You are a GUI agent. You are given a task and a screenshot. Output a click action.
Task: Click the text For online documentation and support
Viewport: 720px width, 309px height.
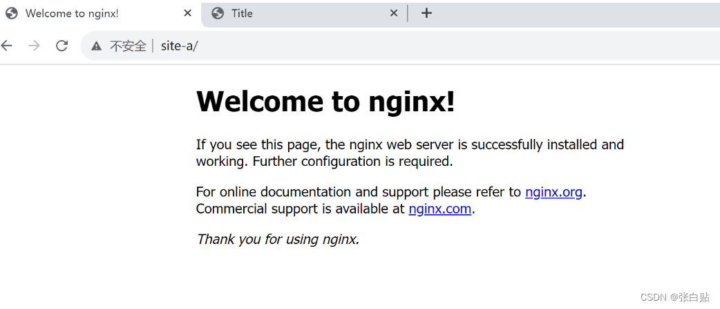coord(313,192)
